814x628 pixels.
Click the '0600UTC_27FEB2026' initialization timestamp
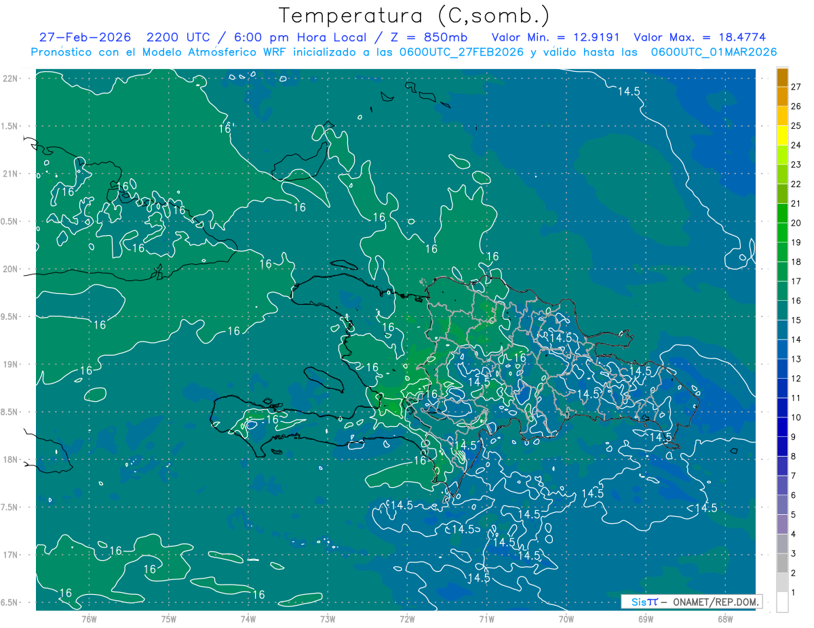pos(461,52)
